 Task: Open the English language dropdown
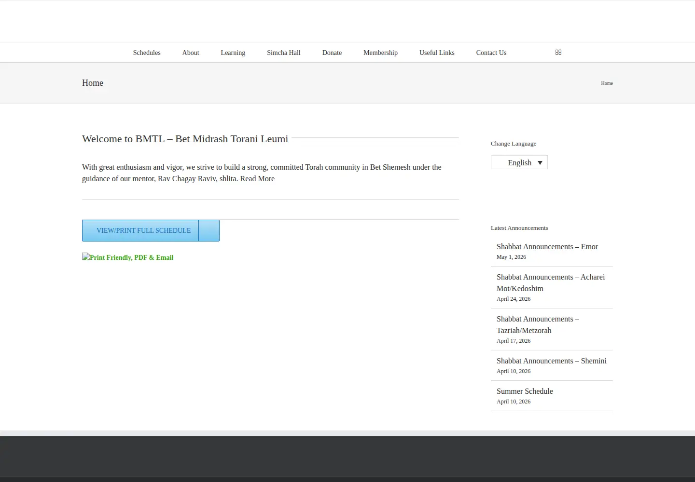[519, 162]
